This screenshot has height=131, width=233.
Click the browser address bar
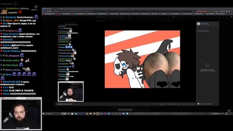pyautogui.click(x=122, y=11)
